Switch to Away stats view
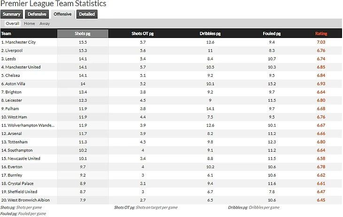This screenshot has height=217, width=343. (45, 23)
